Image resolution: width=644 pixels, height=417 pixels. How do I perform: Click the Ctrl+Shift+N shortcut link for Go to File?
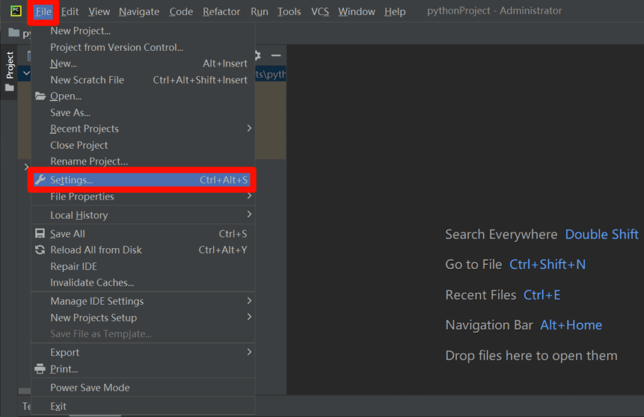click(x=547, y=264)
